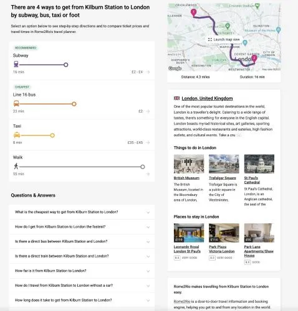Open the British Museum link
Image resolution: width=298 pixels, height=311 pixels.
[186, 178]
